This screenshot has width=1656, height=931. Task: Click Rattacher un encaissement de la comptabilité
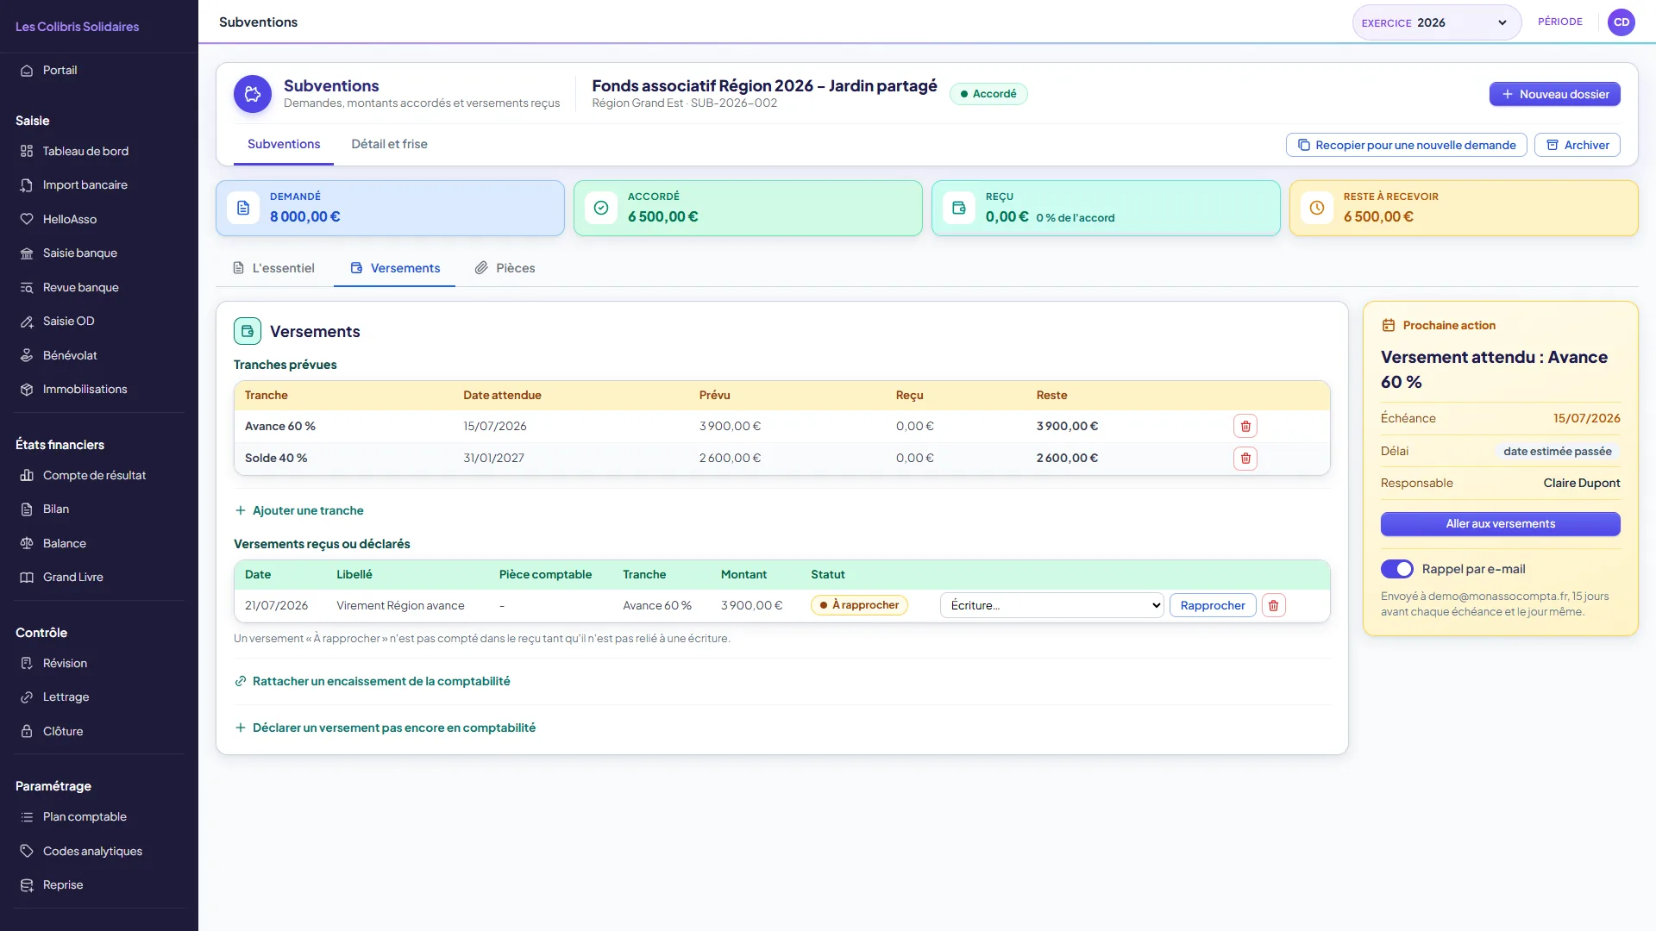[x=373, y=682]
